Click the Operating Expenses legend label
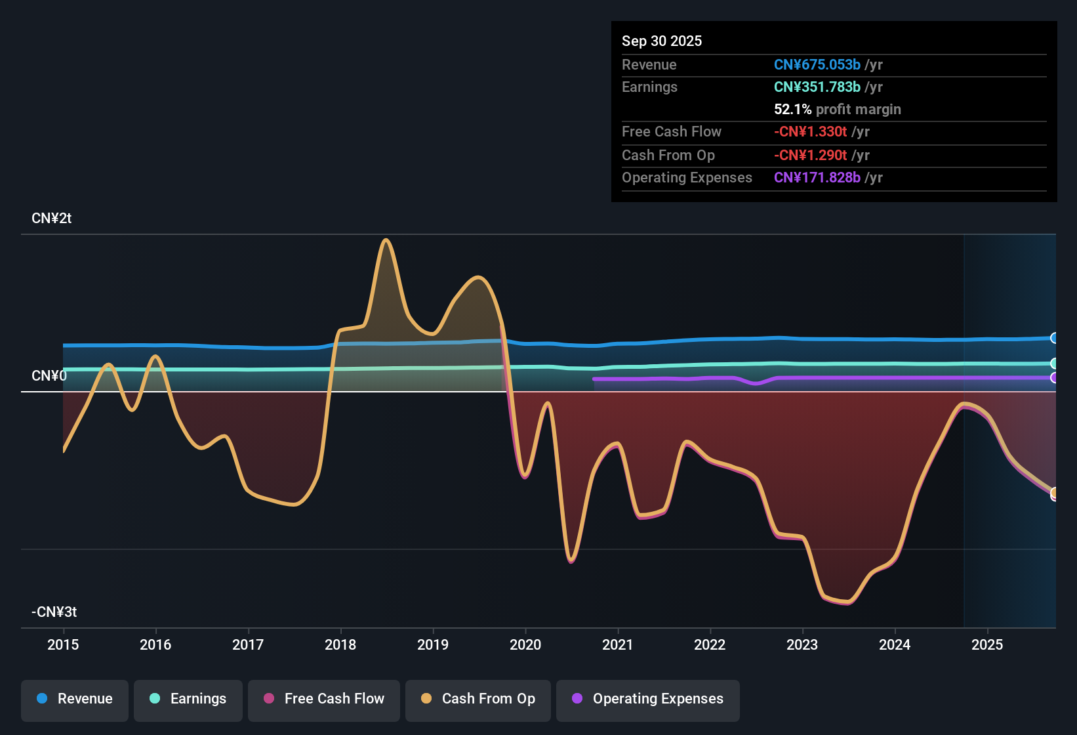The height and width of the screenshot is (735, 1077). (x=657, y=699)
